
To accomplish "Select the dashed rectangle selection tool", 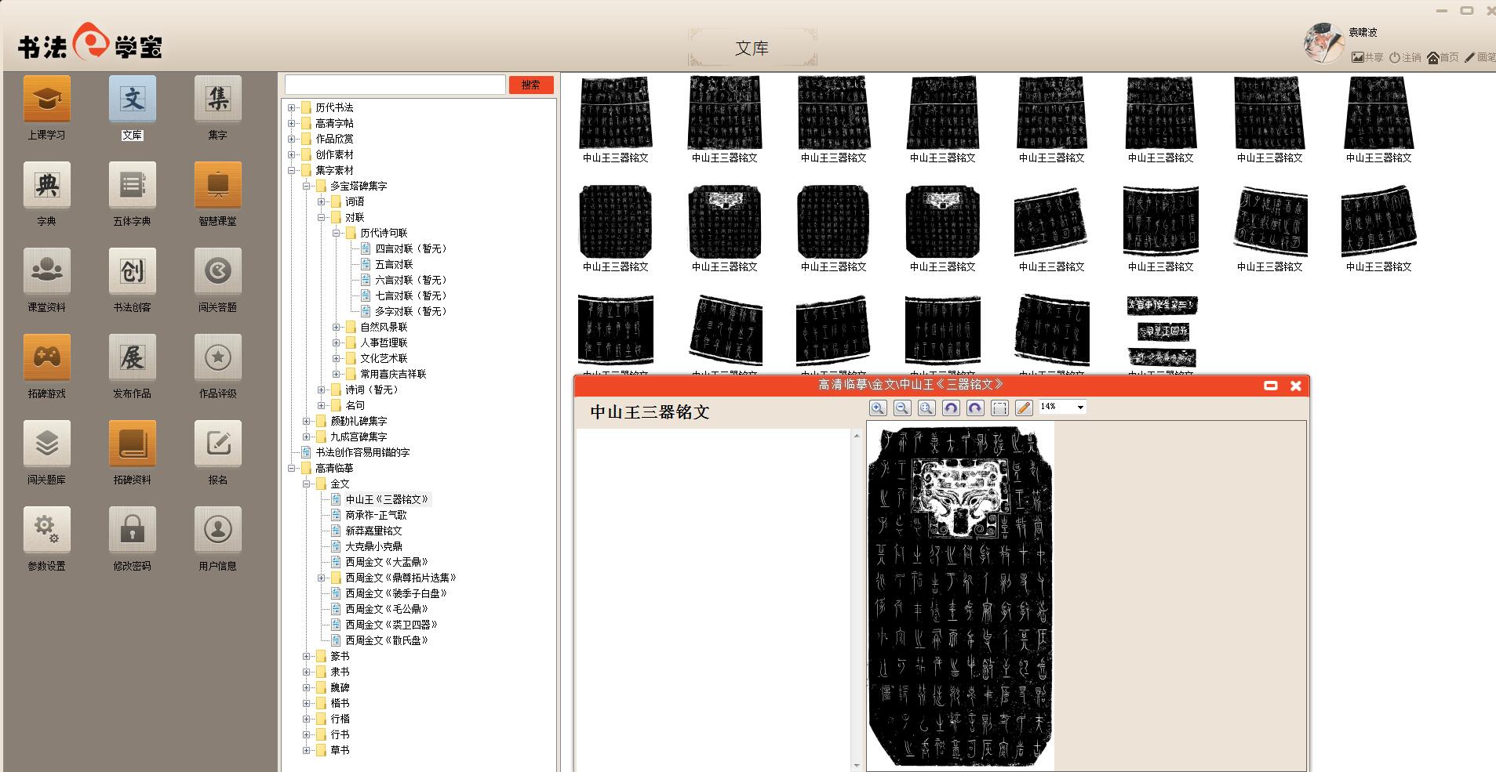I will click(999, 408).
